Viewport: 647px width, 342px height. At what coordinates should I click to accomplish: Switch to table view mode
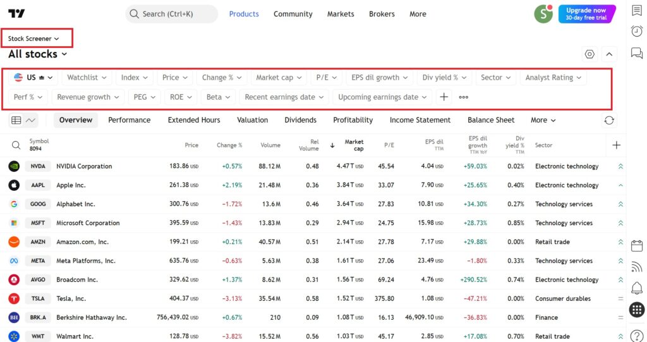coord(16,120)
